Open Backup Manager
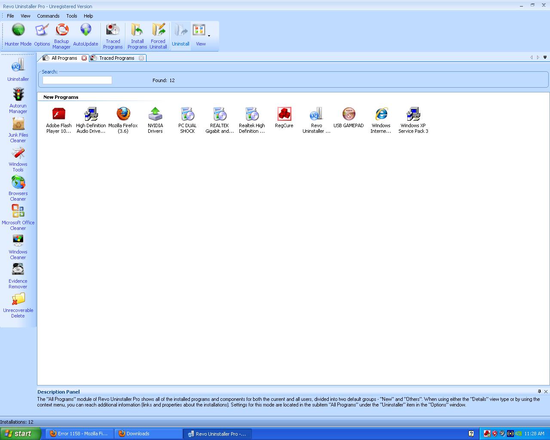This screenshot has width=550, height=440. (x=61, y=36)
